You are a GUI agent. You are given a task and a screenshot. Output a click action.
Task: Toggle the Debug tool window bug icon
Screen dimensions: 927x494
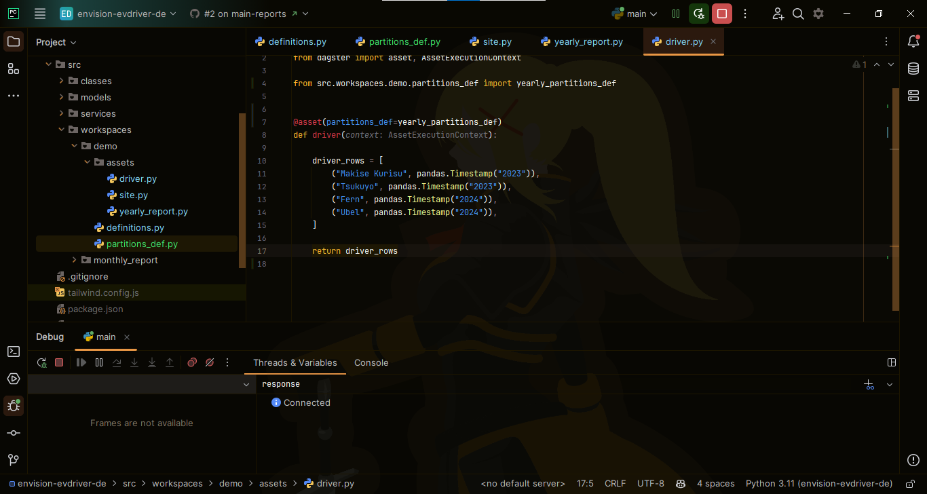[x=14, y=406]
